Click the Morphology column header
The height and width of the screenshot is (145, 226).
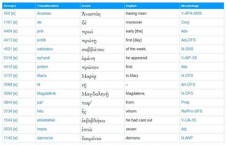pos(189,6)
